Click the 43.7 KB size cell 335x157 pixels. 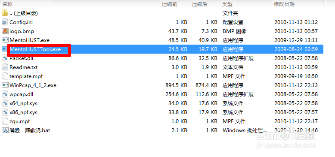[x=178, y=31]
